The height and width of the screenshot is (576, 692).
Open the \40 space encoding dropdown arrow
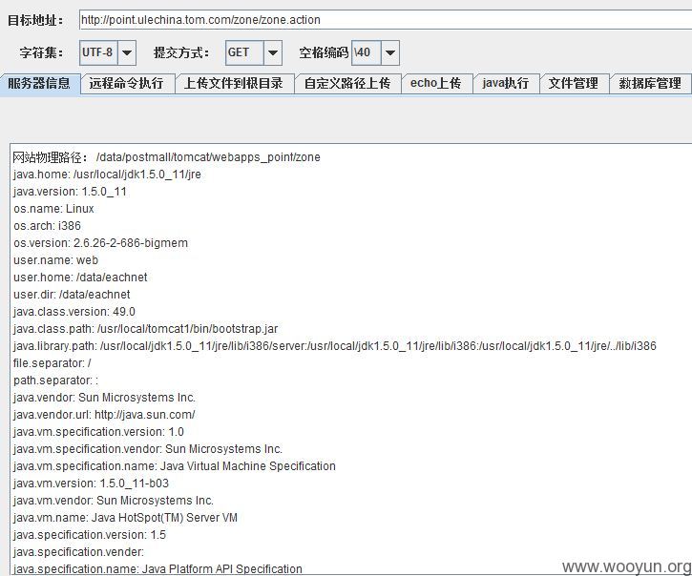[x=390, y=52]
